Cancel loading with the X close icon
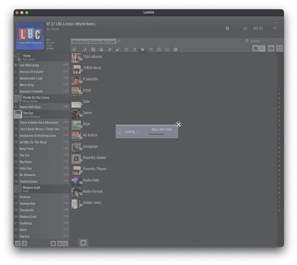 click(x=178, y=125)
